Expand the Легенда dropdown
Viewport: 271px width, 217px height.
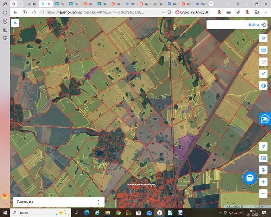pos(98,202)
